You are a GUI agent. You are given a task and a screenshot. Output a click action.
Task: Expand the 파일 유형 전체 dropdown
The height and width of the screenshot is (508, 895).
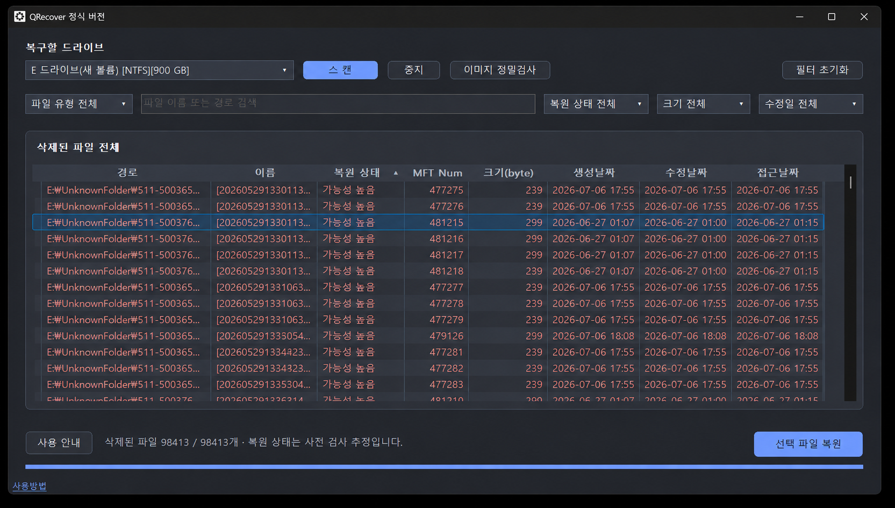tap(78, 104)
